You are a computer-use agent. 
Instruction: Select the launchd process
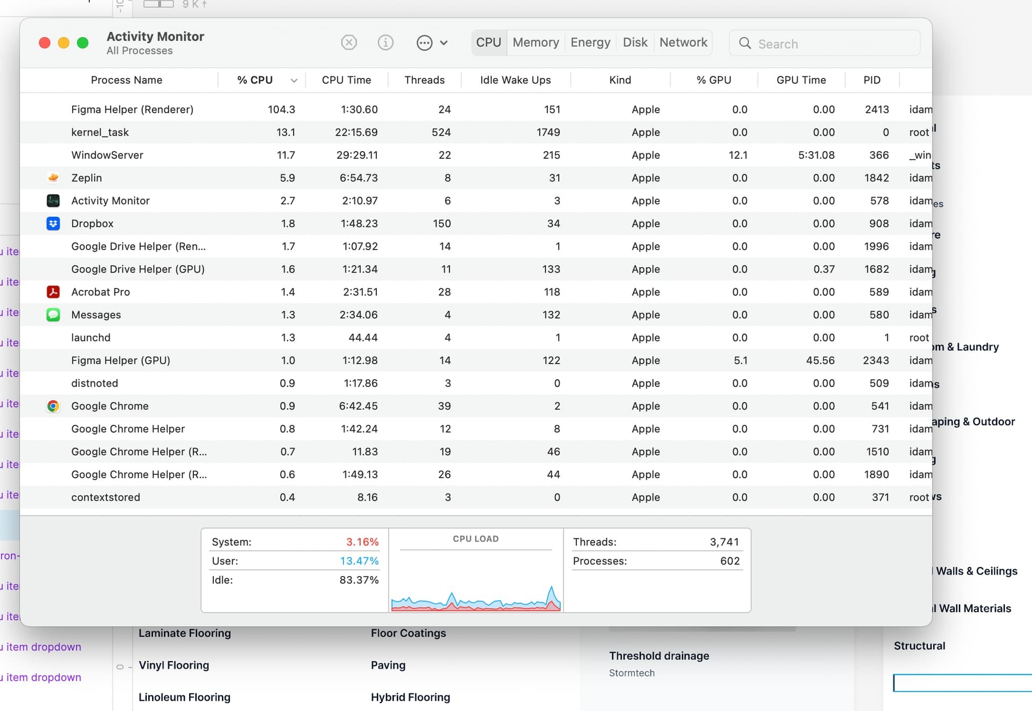(x=476, y=338)
